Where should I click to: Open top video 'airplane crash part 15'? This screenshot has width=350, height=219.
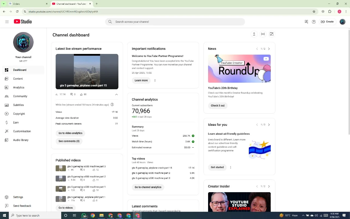pyautogui.click(x=152, y=168)
